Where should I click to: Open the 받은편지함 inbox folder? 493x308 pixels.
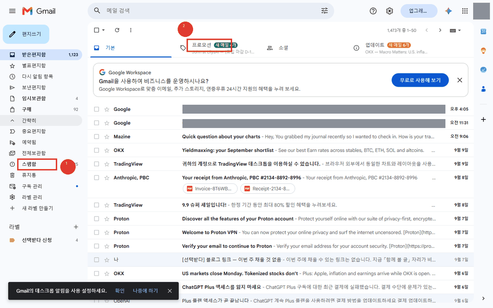[41, 55]
